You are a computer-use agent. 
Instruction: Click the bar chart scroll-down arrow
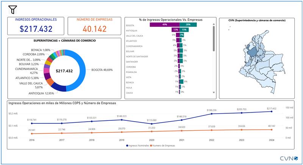(214, 92)
